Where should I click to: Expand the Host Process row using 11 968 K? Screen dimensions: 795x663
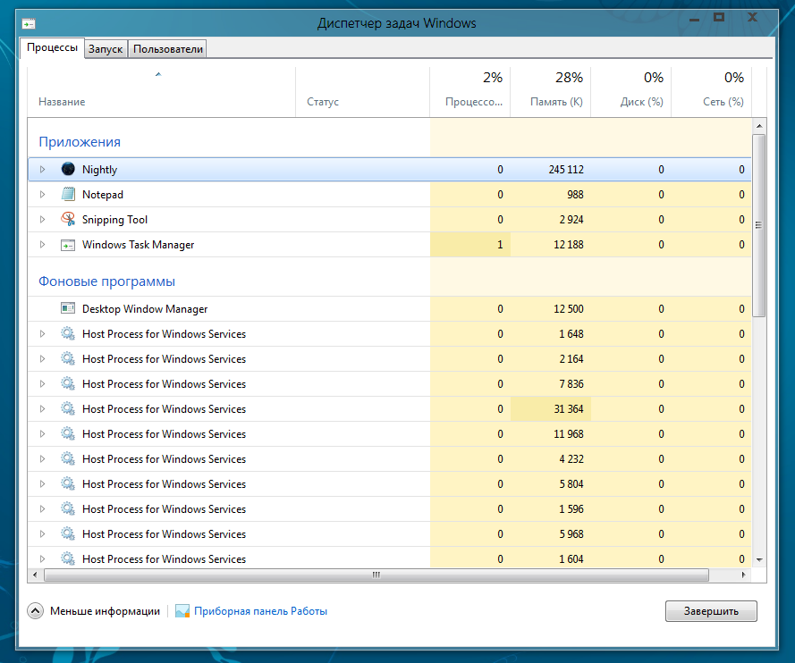coord(43,433)
